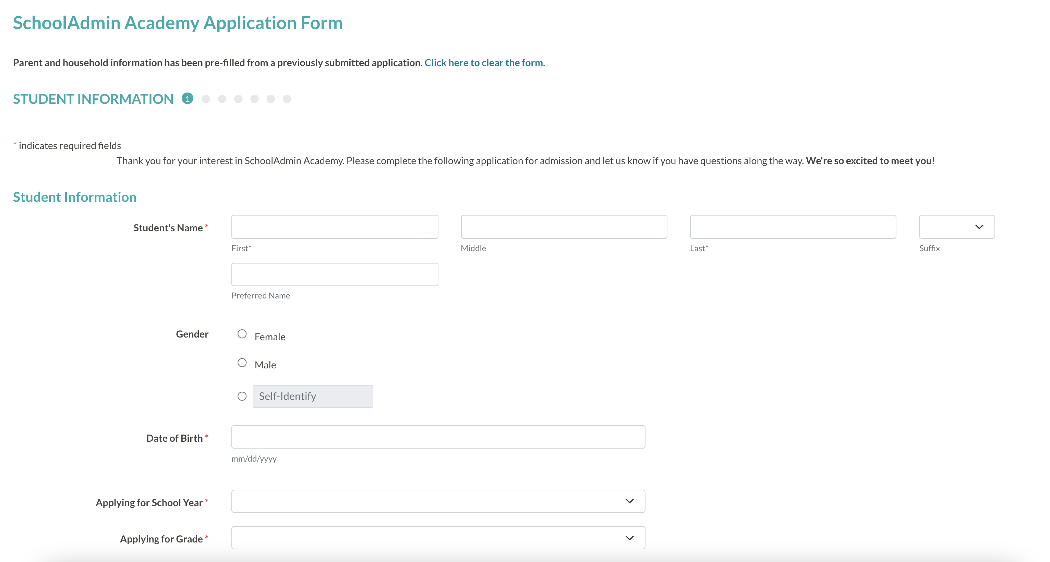Select the Male gender radio button

(x=242, y=363)
